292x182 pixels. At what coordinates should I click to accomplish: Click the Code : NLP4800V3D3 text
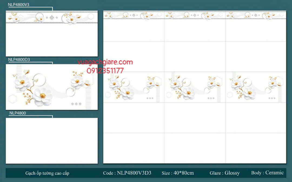click(127, 173)
